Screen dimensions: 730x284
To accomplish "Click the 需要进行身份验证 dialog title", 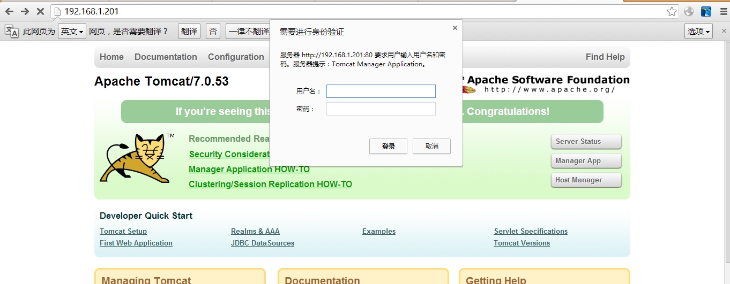I will (312, 32).
